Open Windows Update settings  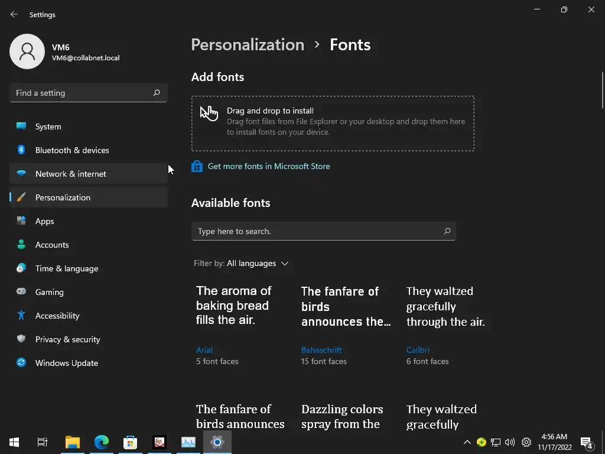[x=67, y=363]
